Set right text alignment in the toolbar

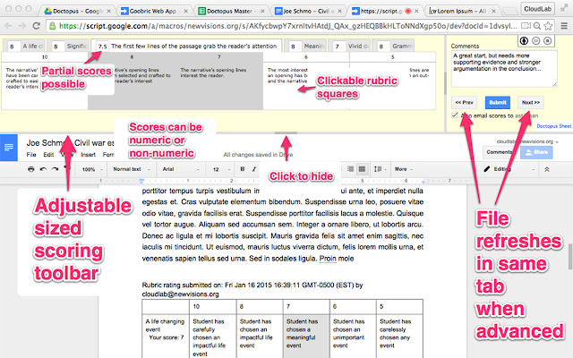350,169
